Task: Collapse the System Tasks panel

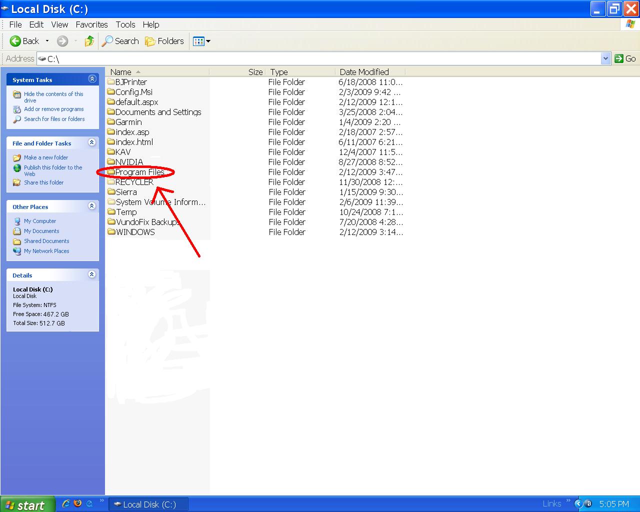Action: coord(92,79)
